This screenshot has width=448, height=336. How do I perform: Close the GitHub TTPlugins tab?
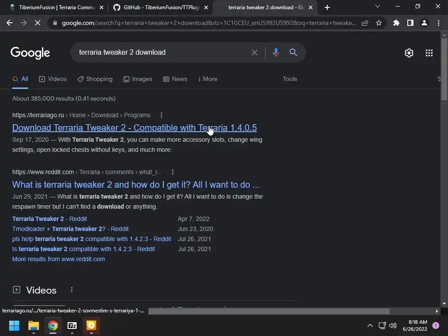206,7
